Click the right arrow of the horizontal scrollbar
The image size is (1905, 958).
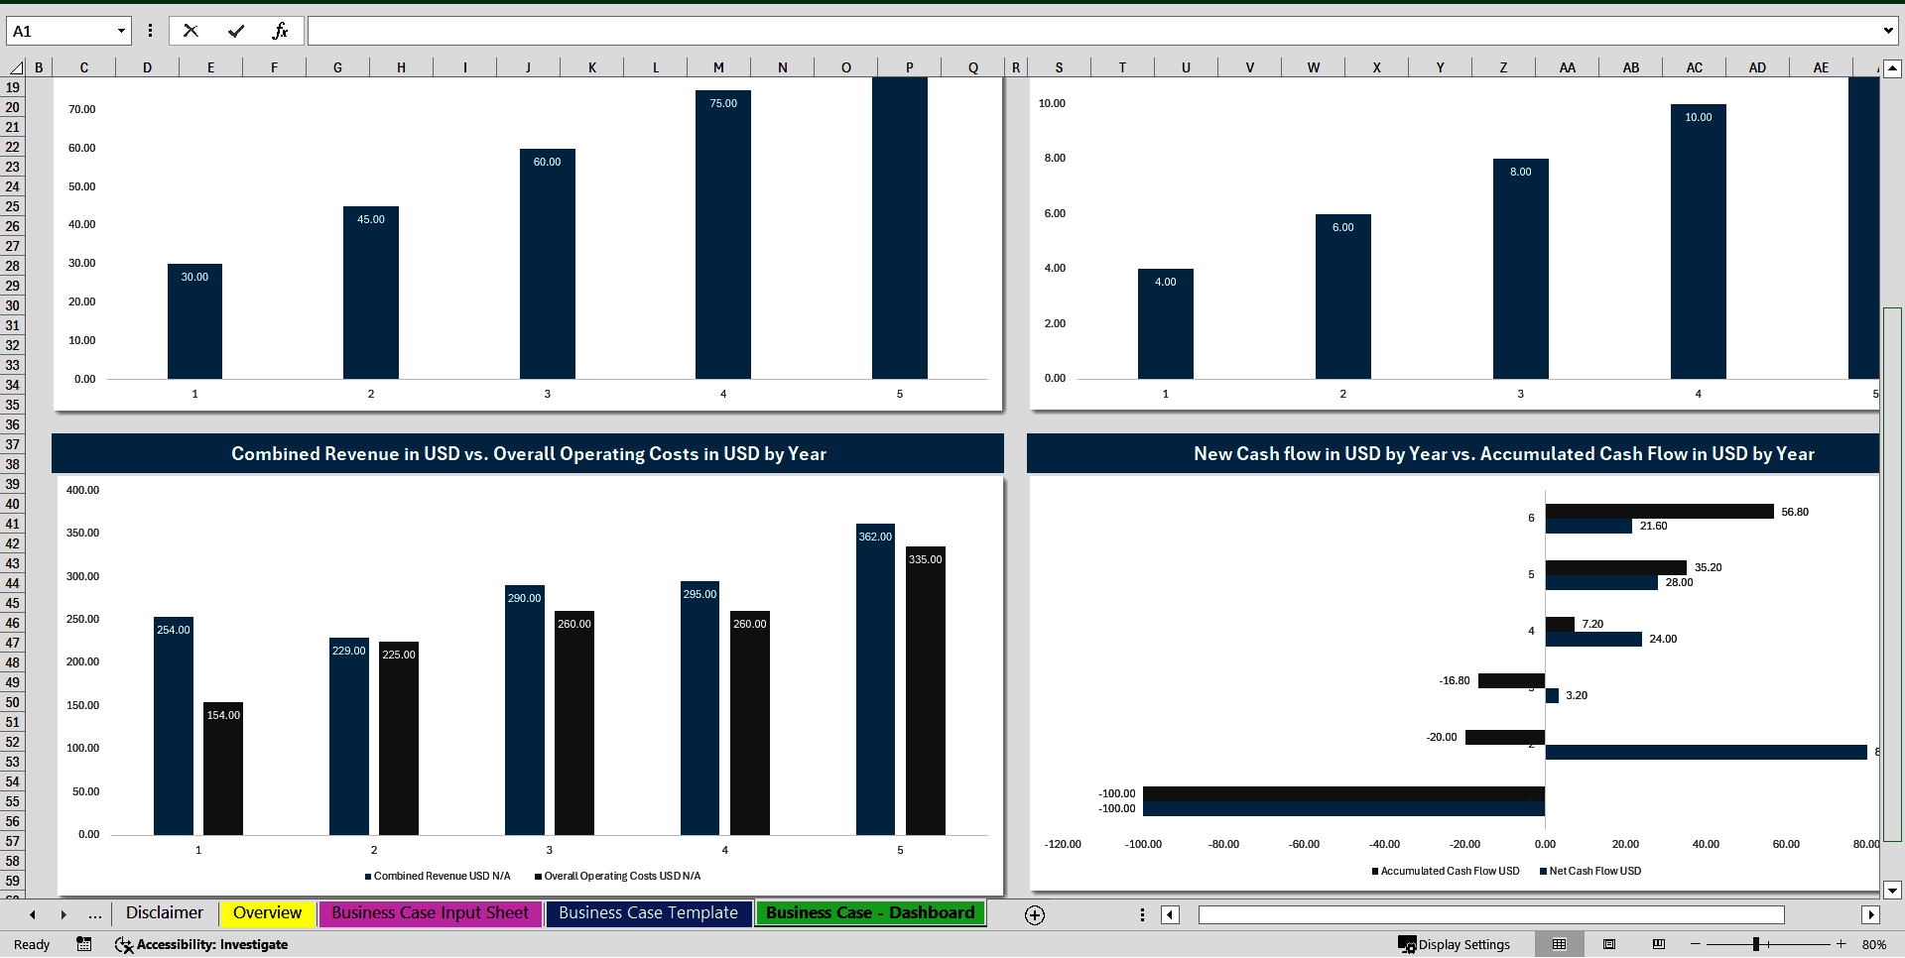click(x=1871, y=914)
